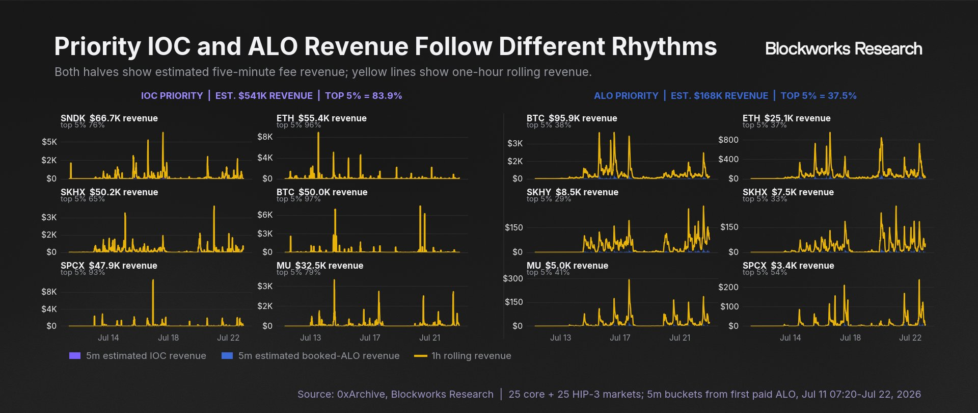Click the 'Jul 22' date under IOC SPCX chart
Screen dimensions: 978x413
coord(228,338)
